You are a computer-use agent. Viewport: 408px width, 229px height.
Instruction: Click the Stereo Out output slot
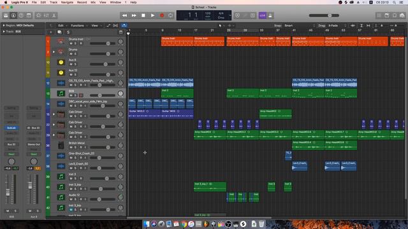[x=34, y=144]
